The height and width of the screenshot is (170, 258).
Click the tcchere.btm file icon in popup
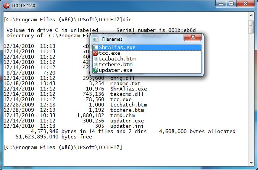(95, 65)
